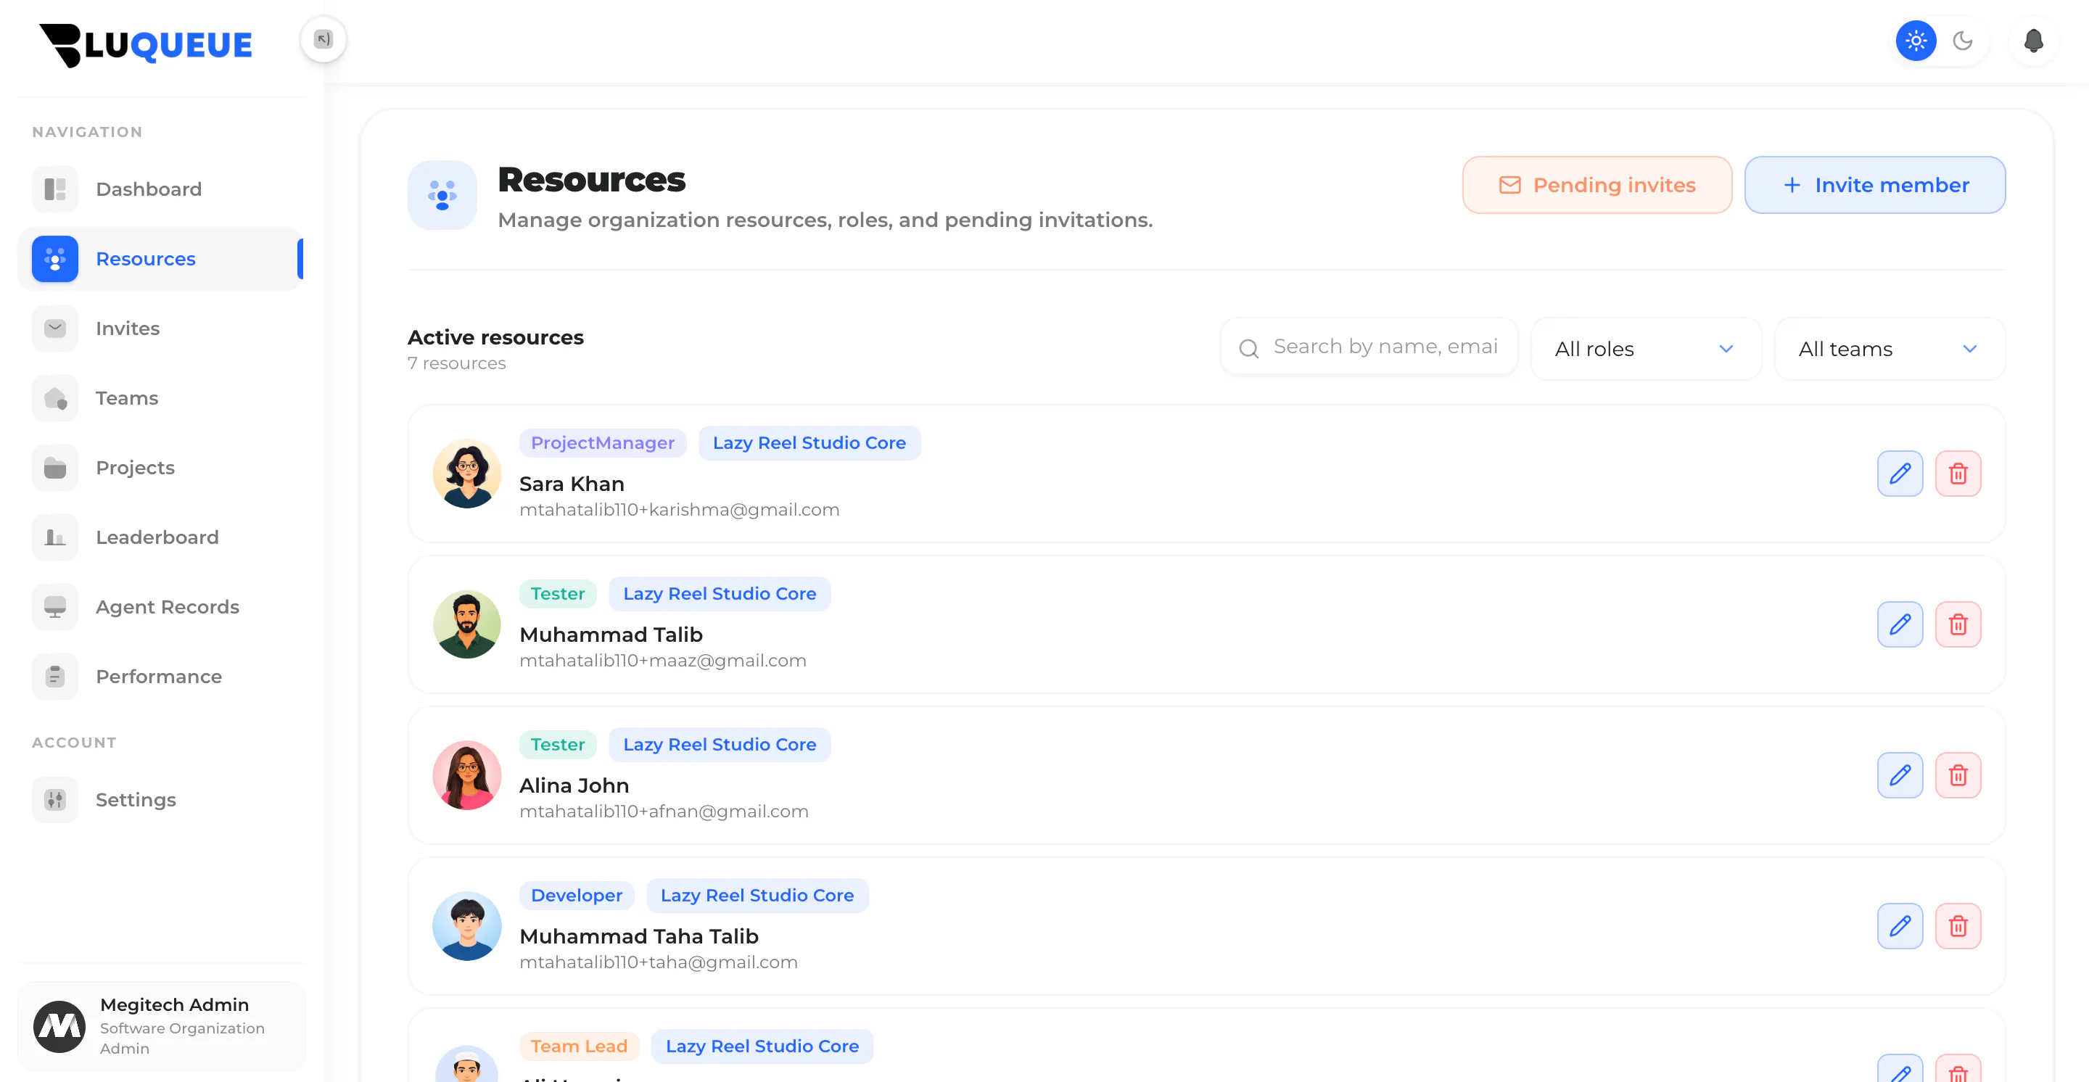The image size is (2089, 1082).
Task: Open the All teams dropdown
Action: pyautogui.click(x=1890, y=349)
